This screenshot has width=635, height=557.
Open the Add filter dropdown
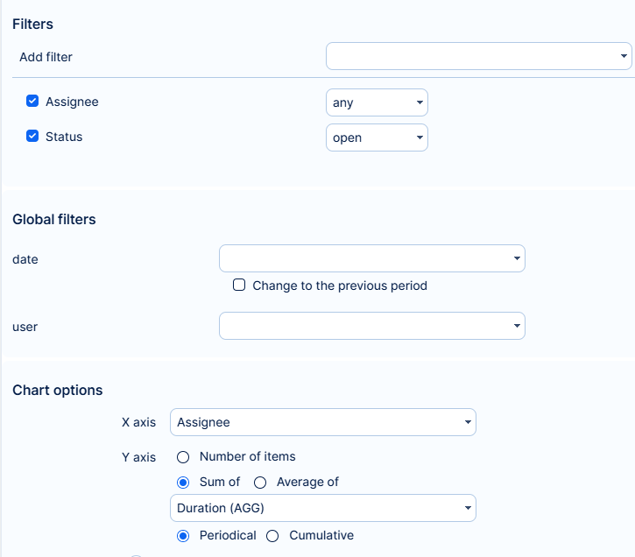tap(478, 57)
